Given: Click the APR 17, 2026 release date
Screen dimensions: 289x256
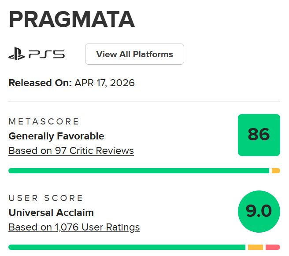Looking at the screenshot, I should (x=104, y=83).
